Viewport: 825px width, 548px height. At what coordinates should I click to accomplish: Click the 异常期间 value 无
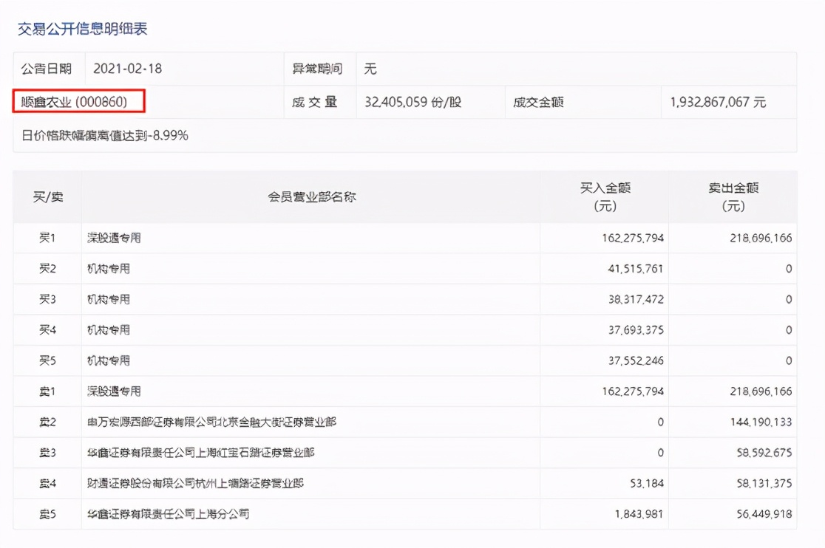point(370,69)
